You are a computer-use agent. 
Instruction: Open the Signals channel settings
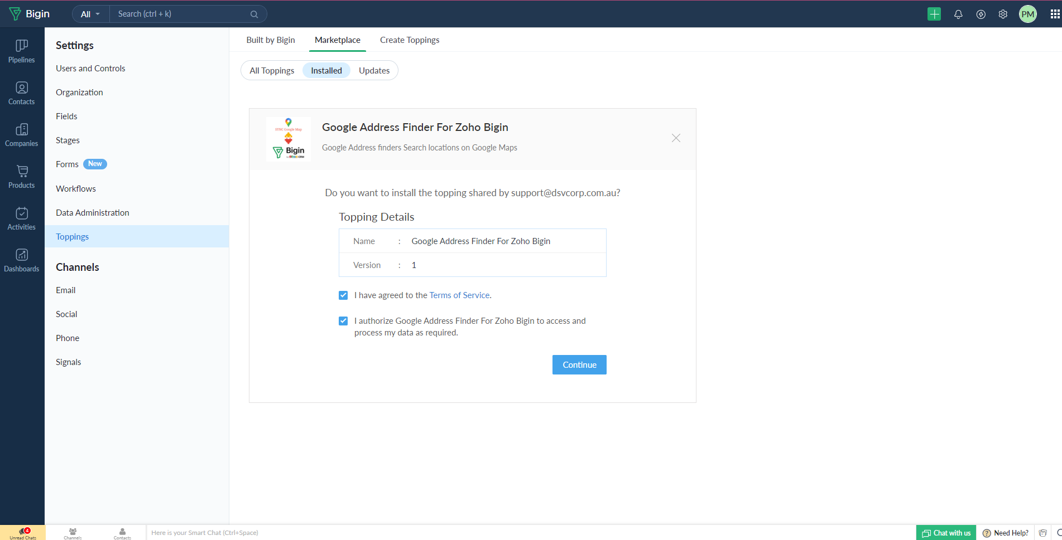[x=69, y=362]
